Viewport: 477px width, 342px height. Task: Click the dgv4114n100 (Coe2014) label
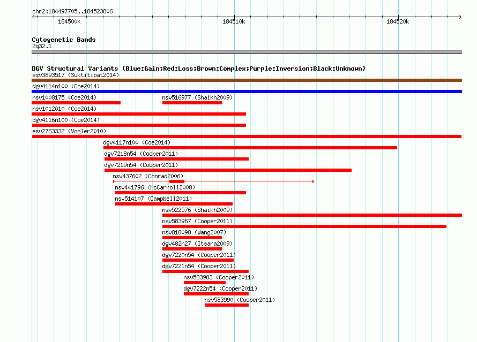pos(66,86)
